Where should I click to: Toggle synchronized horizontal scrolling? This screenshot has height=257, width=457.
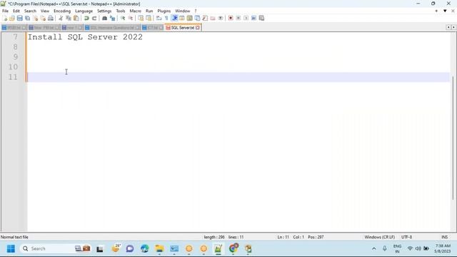[x=149, y=18]
